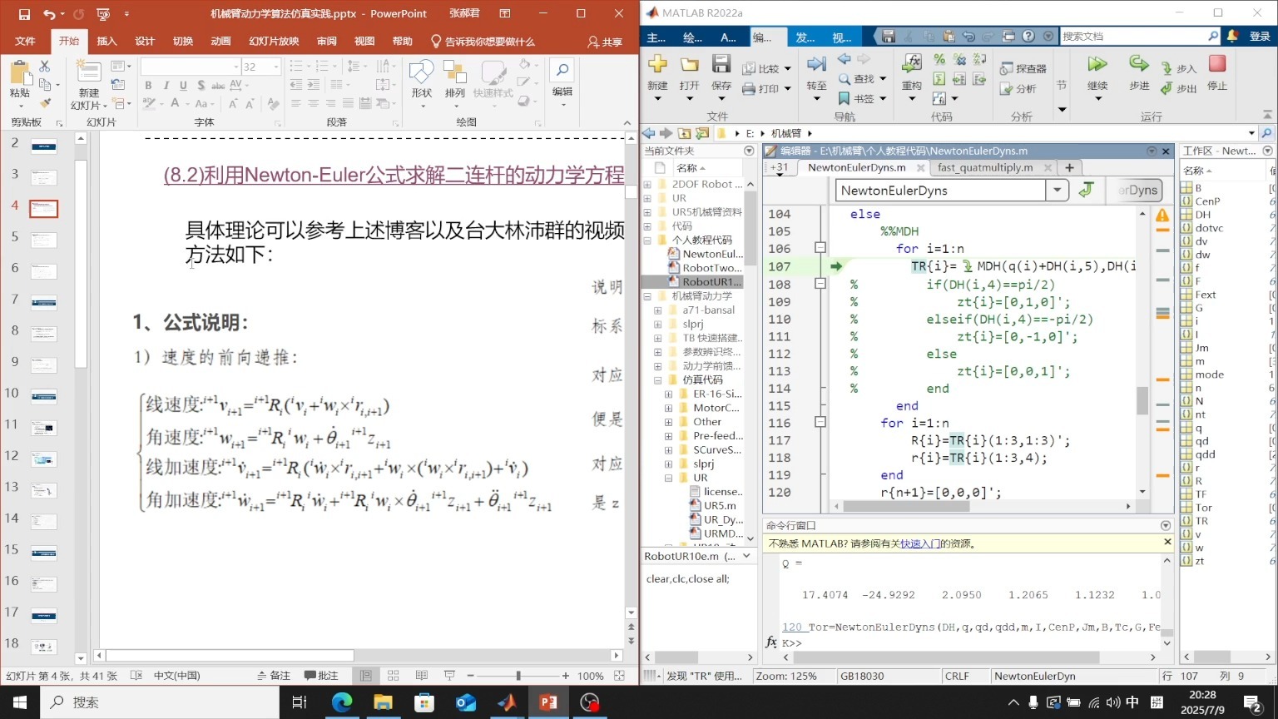Click the 打开 (Open) folder icon in MATLAB
Viewport: 1278px width, 719px height.
tap(689, 64)
